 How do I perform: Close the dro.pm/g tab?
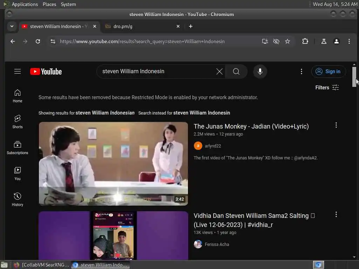(178, 26)
